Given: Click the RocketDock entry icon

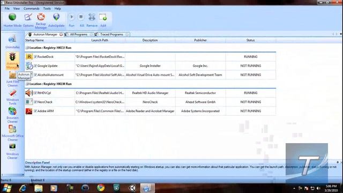Looking at the screenshot, I should pyautogui.click(x=29, y=57).
